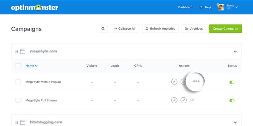The image size is (253, 126).
Task: Click the Actions column header
Action: point(184,66)
